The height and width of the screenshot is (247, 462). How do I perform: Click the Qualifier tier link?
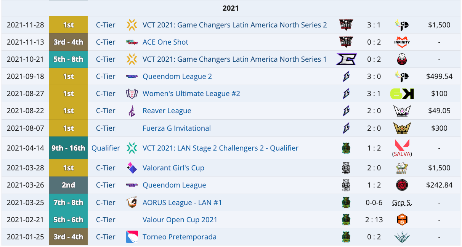tap(106, 148)
